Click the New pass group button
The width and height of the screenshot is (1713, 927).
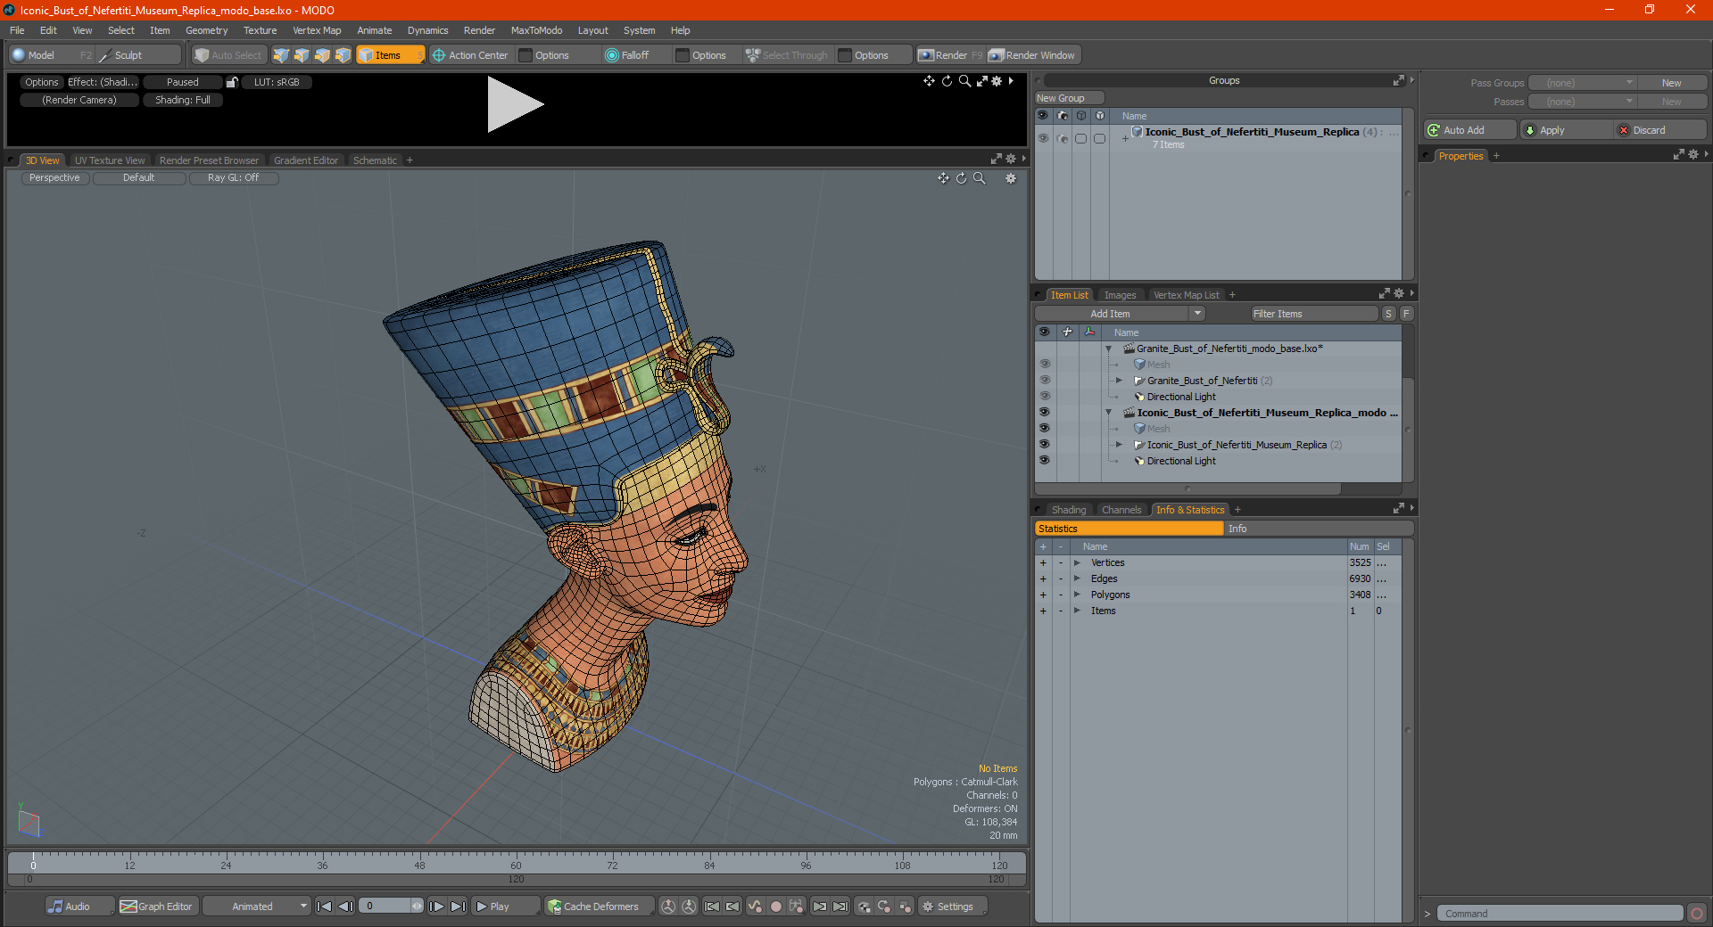pos(1671,83)
